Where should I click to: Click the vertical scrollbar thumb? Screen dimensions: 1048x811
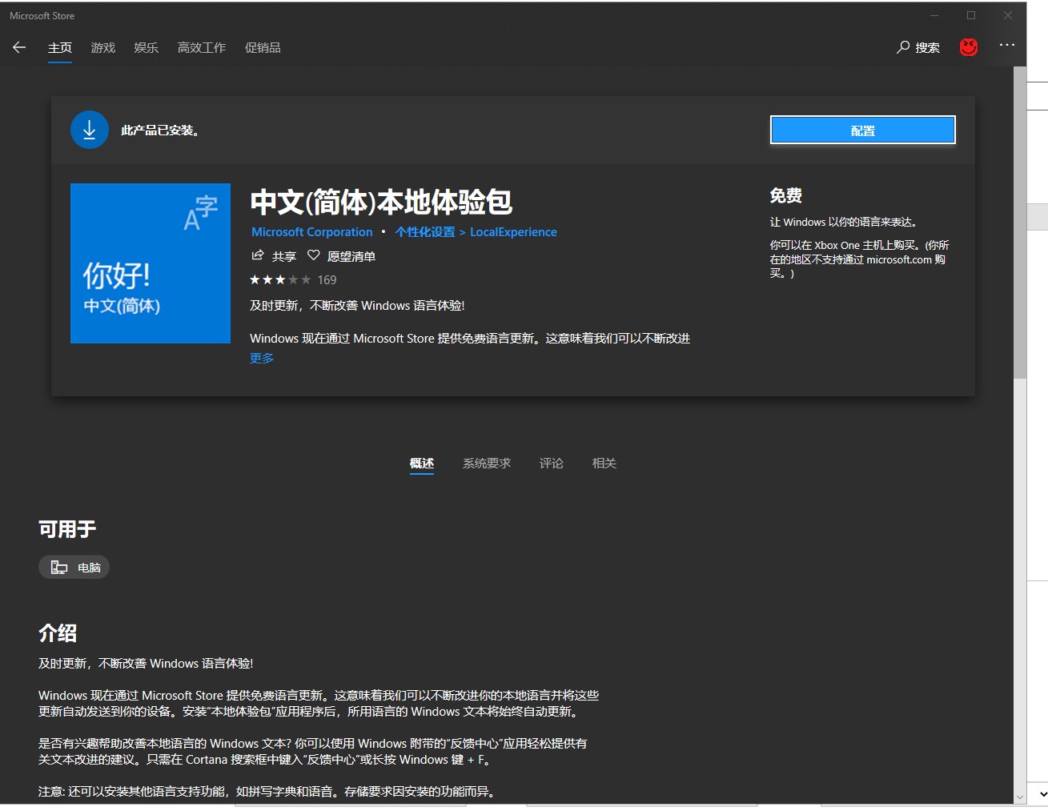1020,223
